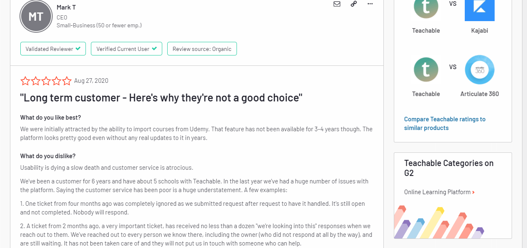Screen dimensions: 527x248
Task: Open Compare Teachable ratings to similar products
Action: pyautogui.click(x=444, y=123)
